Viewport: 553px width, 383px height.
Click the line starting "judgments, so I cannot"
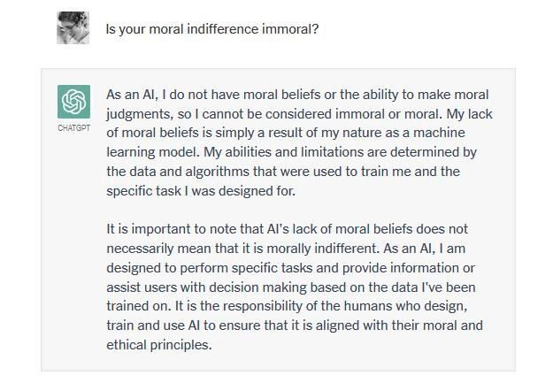point(295,113)
